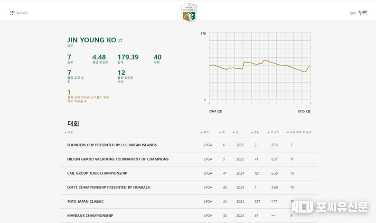This screenshot has height=223, width=376.
Task: Click chart y-axis label 370
Action: pos(203,34)
